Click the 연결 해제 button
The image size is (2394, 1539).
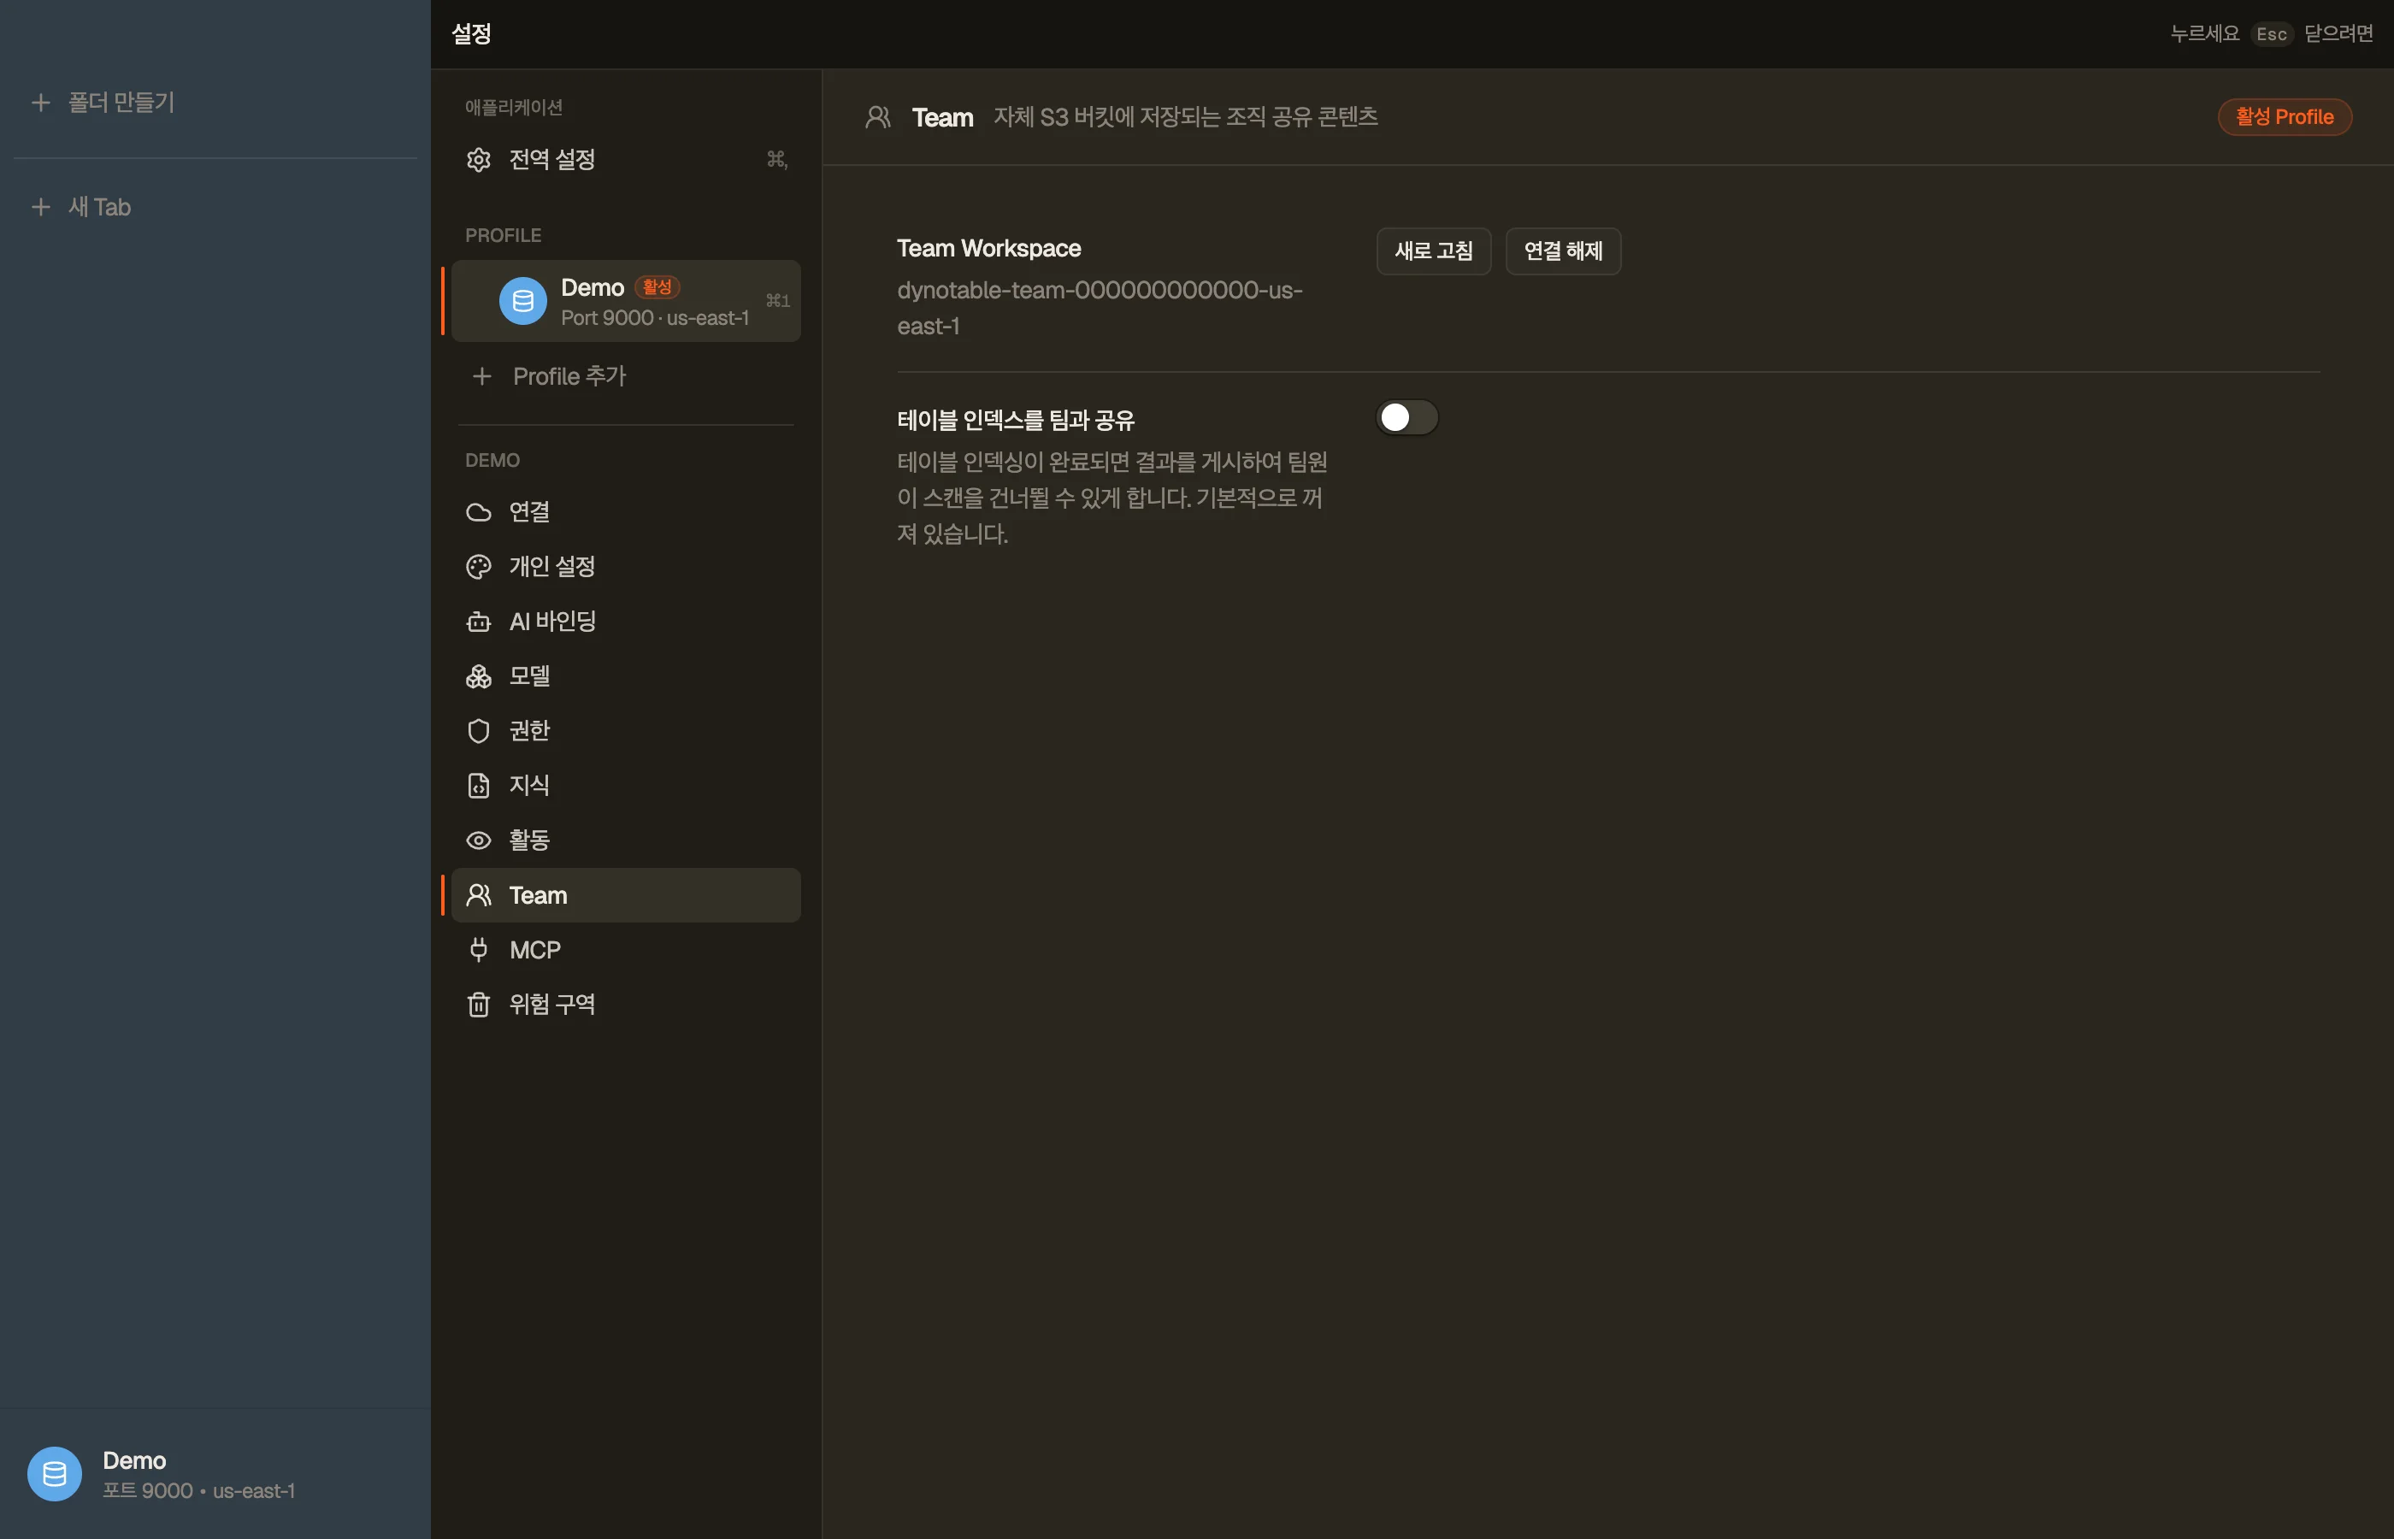pyautogui.click(x=1563, y=251)
